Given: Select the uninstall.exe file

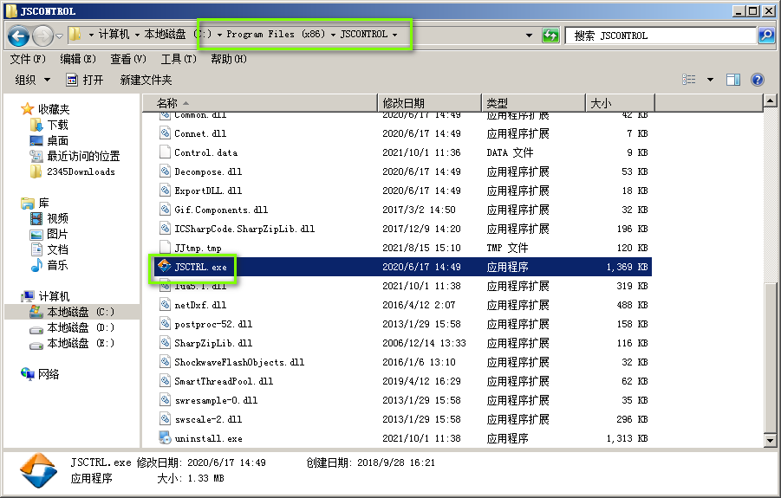Looking at the screenshot, I should [x=208, y=438].
